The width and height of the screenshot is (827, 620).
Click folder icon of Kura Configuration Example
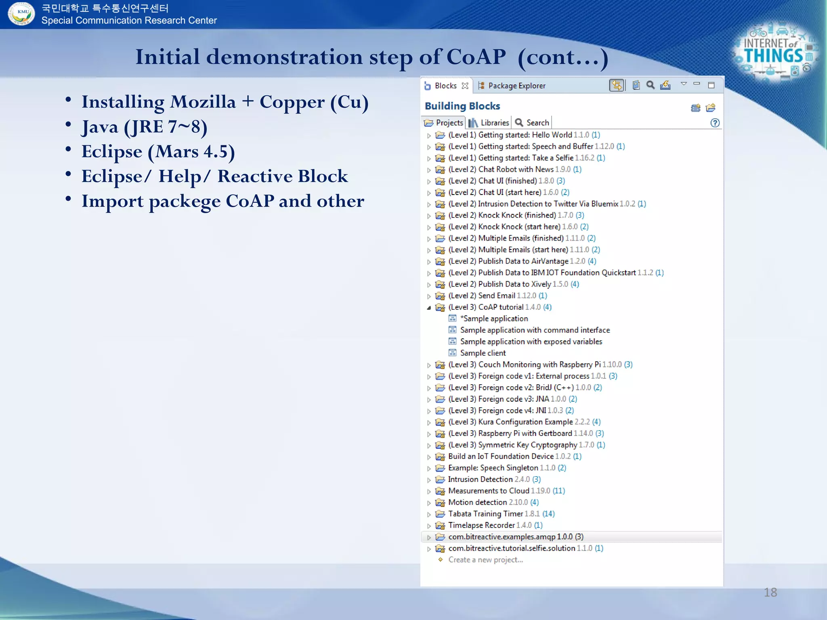440,422
